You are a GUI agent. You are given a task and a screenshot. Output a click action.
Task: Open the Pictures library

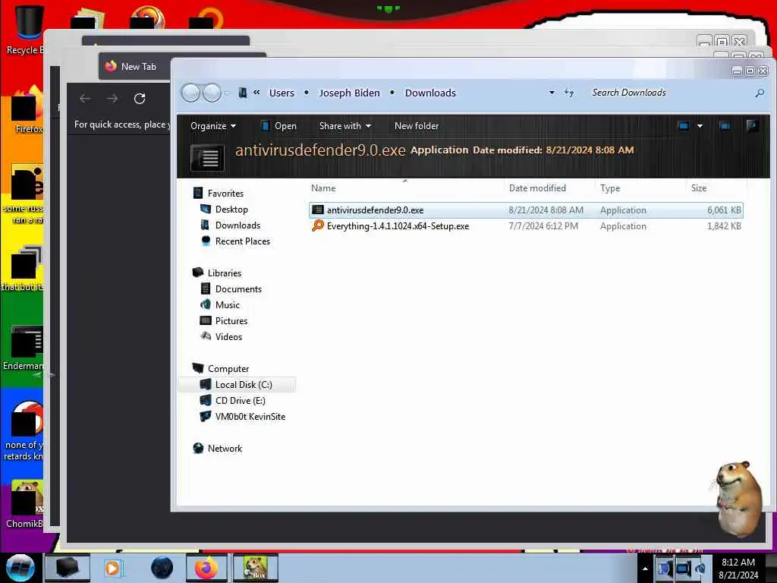click(x=231, y=321)
